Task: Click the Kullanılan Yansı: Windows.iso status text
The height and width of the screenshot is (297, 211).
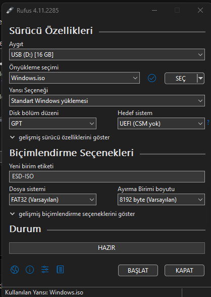Action: click(x=44, y=292)
